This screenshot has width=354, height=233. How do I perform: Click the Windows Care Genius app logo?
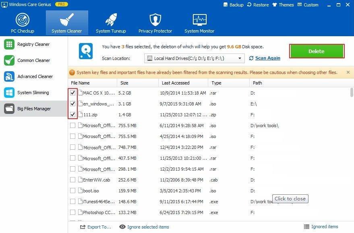4,4
